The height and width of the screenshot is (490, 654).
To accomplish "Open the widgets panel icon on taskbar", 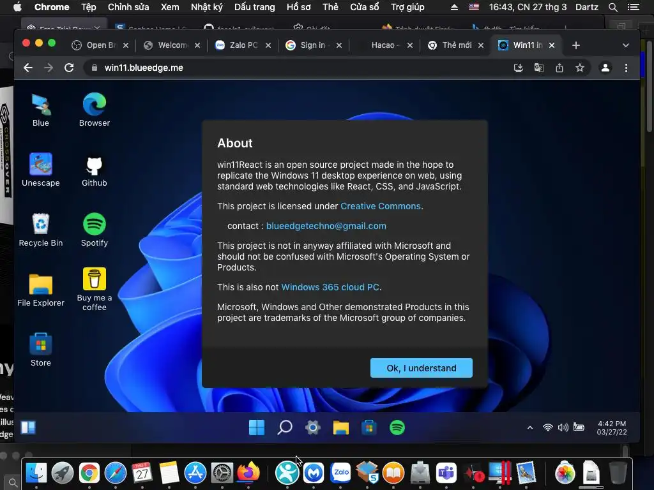I will 28,427.
